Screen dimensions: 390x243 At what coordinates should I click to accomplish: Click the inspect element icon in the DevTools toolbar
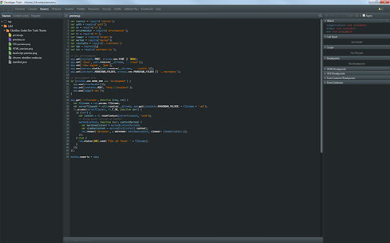coord(4,9)
